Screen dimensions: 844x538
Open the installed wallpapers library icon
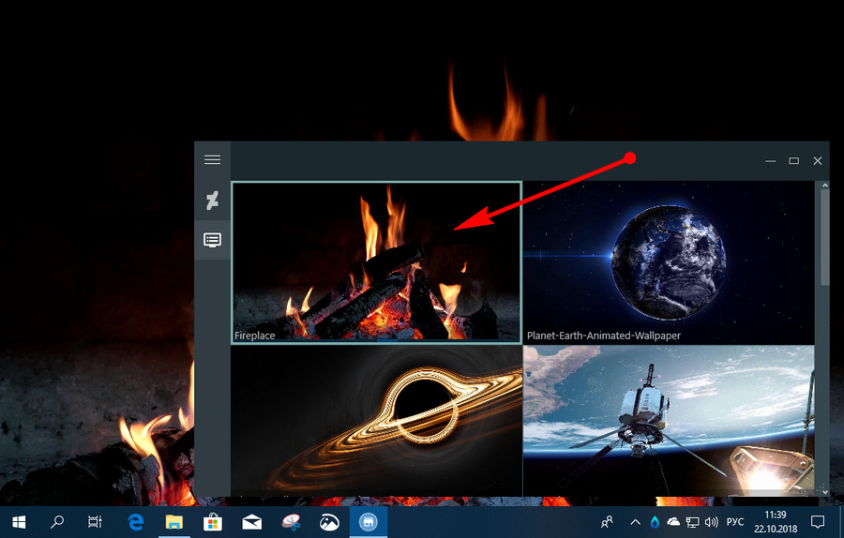coord(212,240)
